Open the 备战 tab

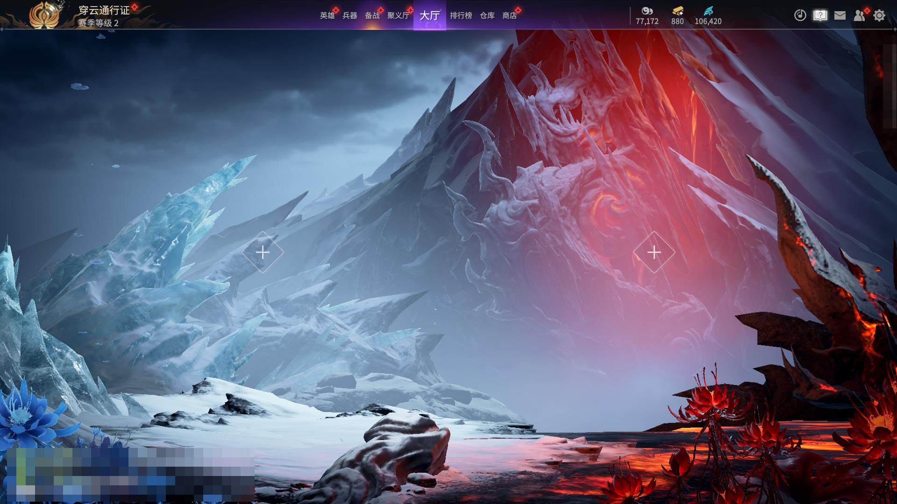click(372, 15)
